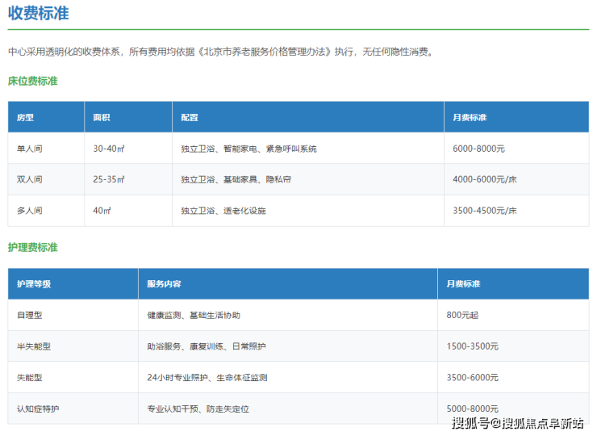Select the 双人间 row label

click(30, 179)
